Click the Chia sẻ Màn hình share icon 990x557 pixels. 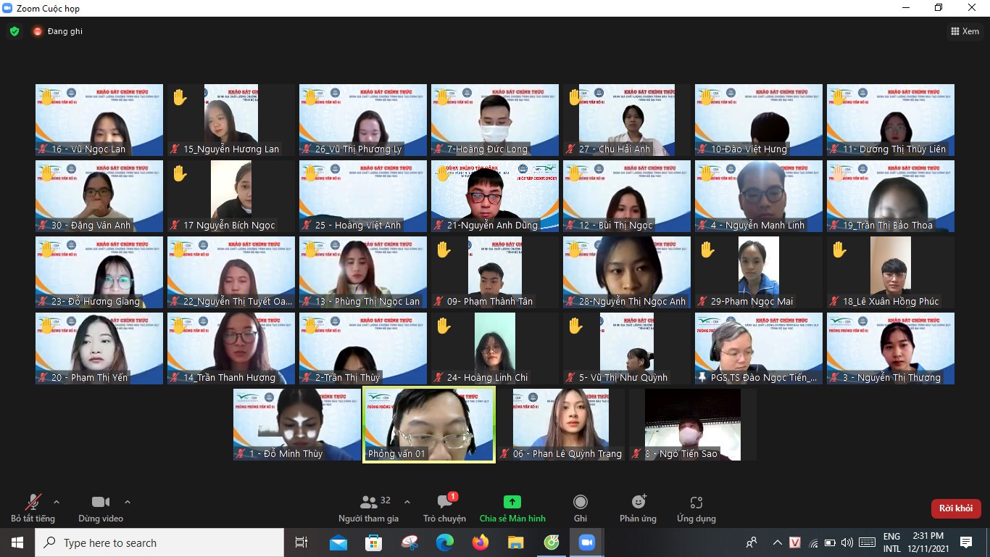coord(512,502)
